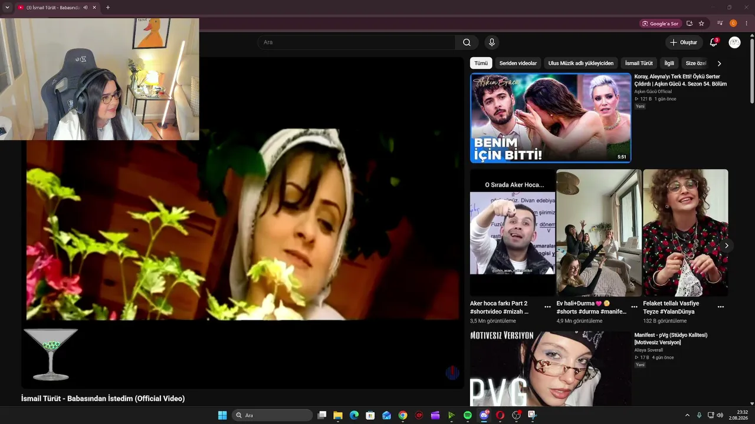Screen dimensions: 755x424
Task: Open File Explorer from the taskbar
Action: click(x=338, y=415)
